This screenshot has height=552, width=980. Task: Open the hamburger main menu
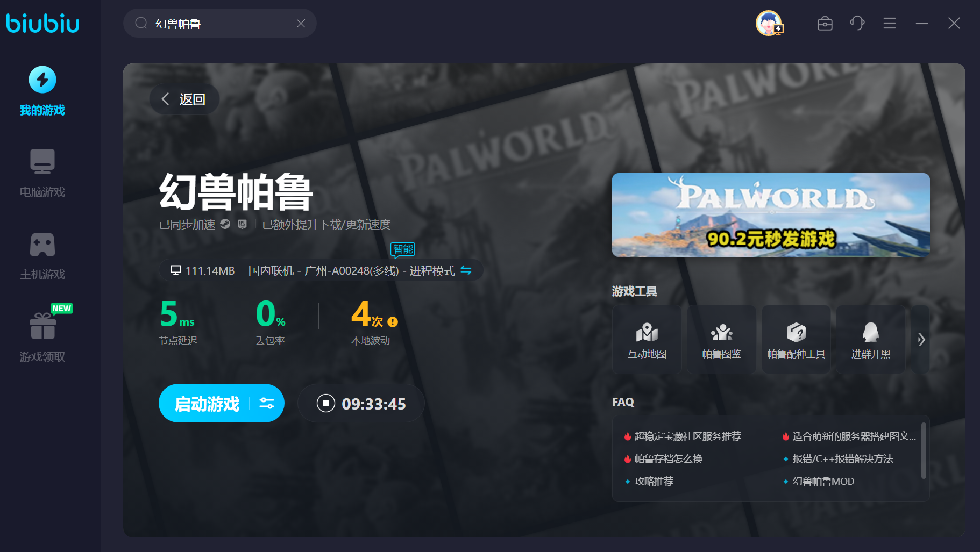tap(889, 23)
